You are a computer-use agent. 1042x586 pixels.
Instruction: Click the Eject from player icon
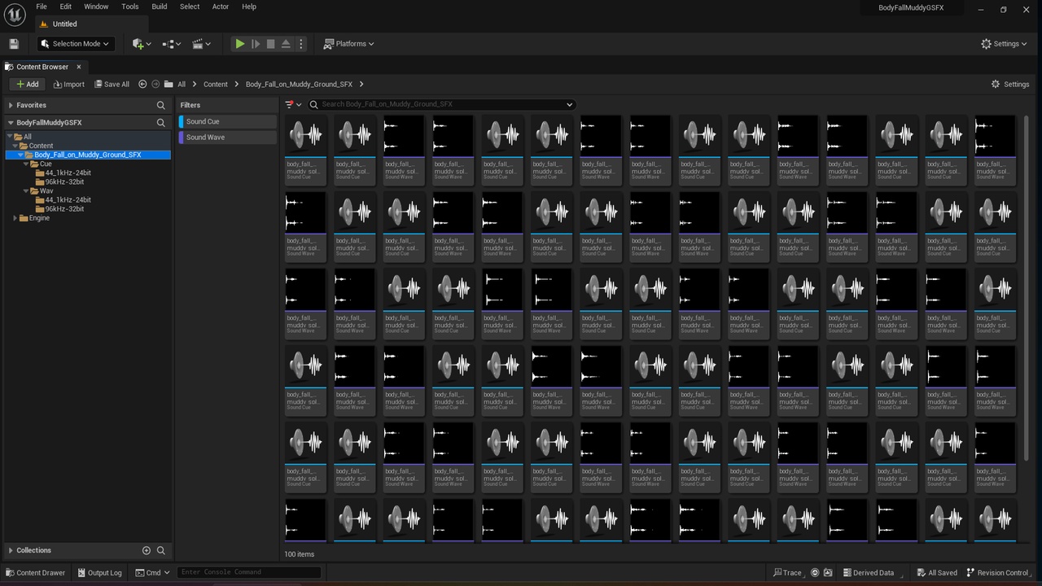pyautogui.click(x=286, y=44)
